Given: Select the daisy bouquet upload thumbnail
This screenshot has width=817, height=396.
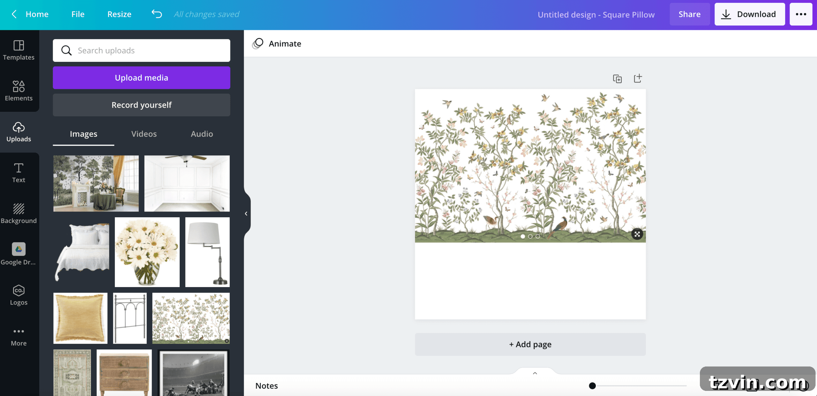Looking at the screenshot, I should pos(147,252).
